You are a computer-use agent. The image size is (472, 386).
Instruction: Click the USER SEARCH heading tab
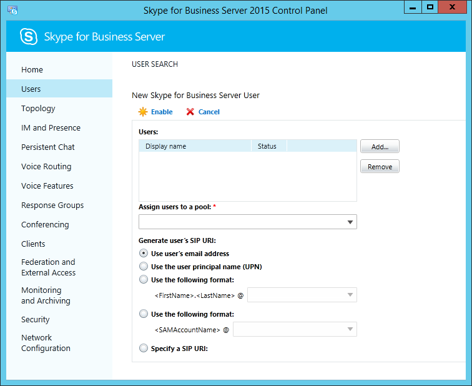155,64
